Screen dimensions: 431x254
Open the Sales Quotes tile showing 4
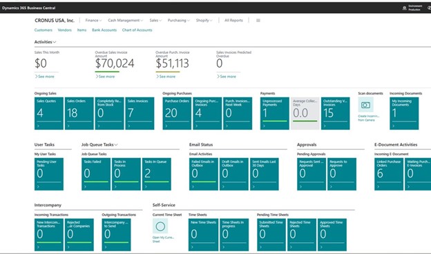click(49, 113)
